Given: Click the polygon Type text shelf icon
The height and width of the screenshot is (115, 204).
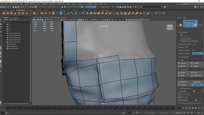Looking at the screenshot, I should pos(49,13).
